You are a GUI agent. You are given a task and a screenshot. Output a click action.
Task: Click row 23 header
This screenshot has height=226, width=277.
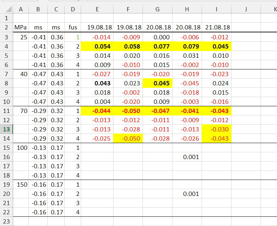point(6,221)
